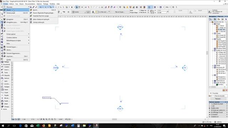Select the Etiquette tool
This screenshot has width=228, height=128.
(6, 75)
